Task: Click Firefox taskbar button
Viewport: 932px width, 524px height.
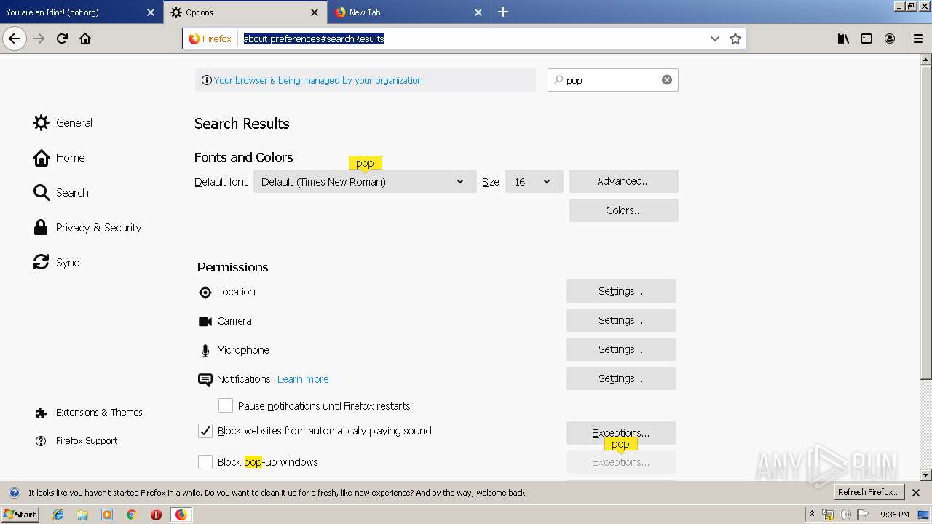Action: 181,515
